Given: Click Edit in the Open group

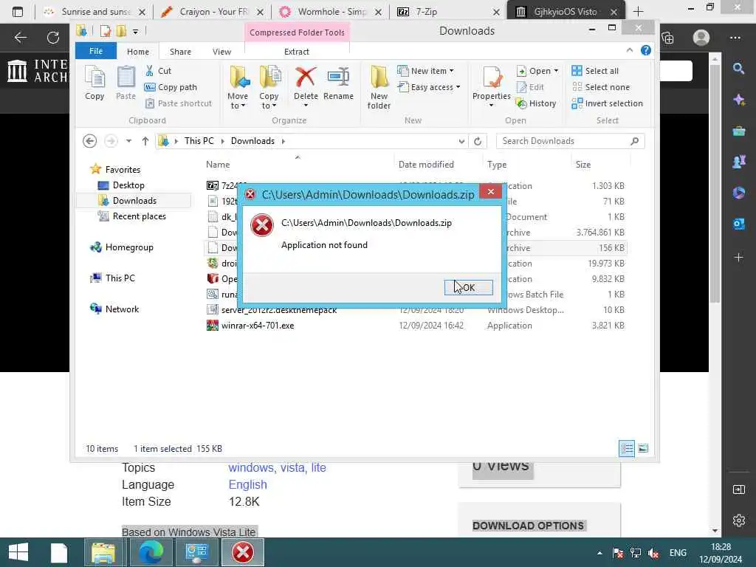Looking at the screenshot, I should (530, 87).
